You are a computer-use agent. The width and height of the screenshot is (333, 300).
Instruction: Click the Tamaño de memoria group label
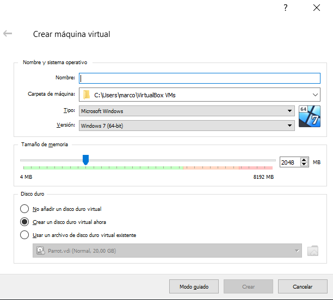tap(45, 145)
